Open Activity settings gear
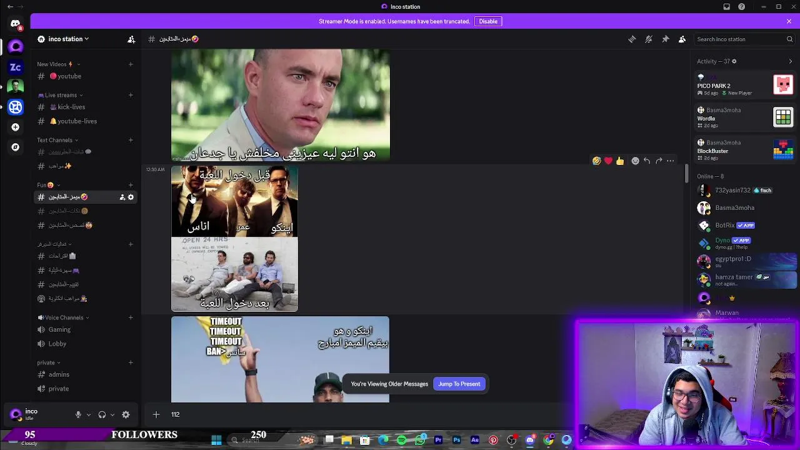The height and width of the screenshot is (450, 800). click(734, 61)
